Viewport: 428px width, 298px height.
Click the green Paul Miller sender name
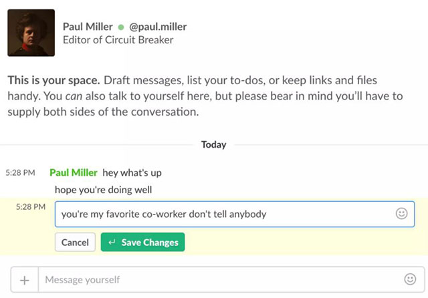coord(74,172)
